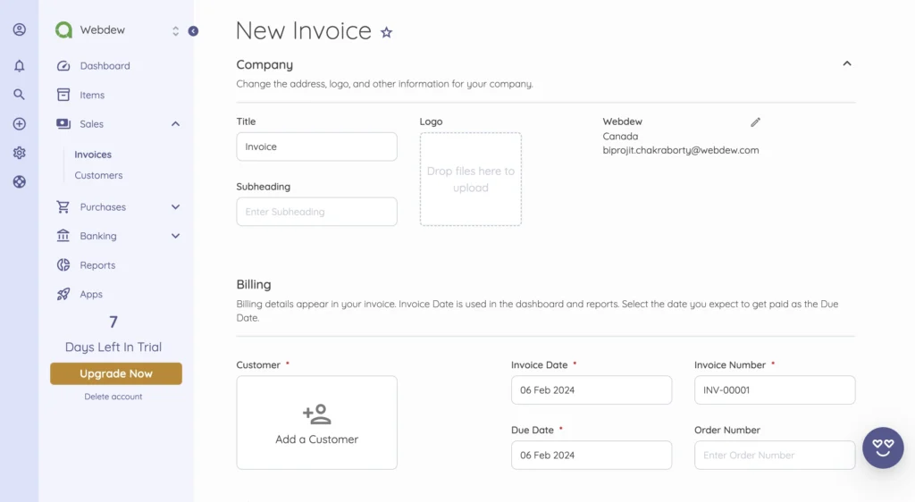Expand the Banking menu section
The height and width of the screenshot is (502, 915).
click(175, 237)
